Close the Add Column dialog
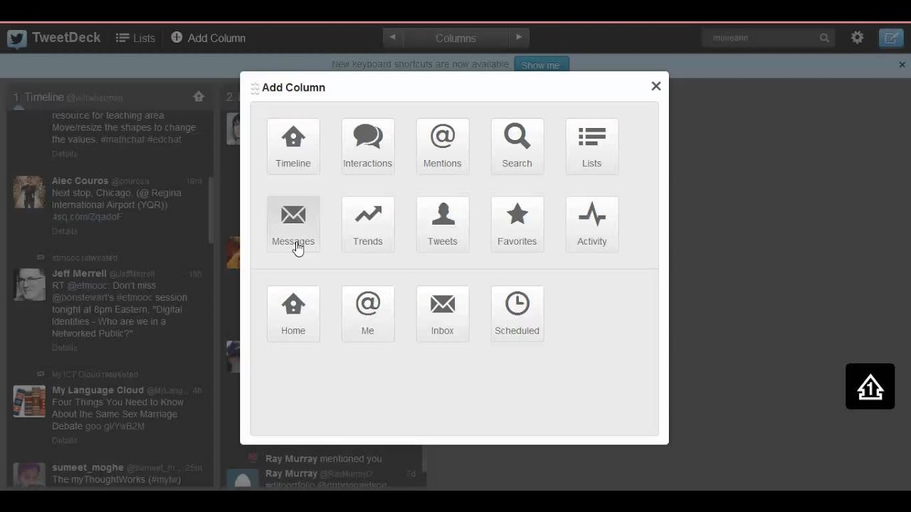 (x=656, y=86)
